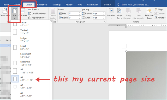Click the Indent Left icon
167x100 pixels.
(60, 14)
